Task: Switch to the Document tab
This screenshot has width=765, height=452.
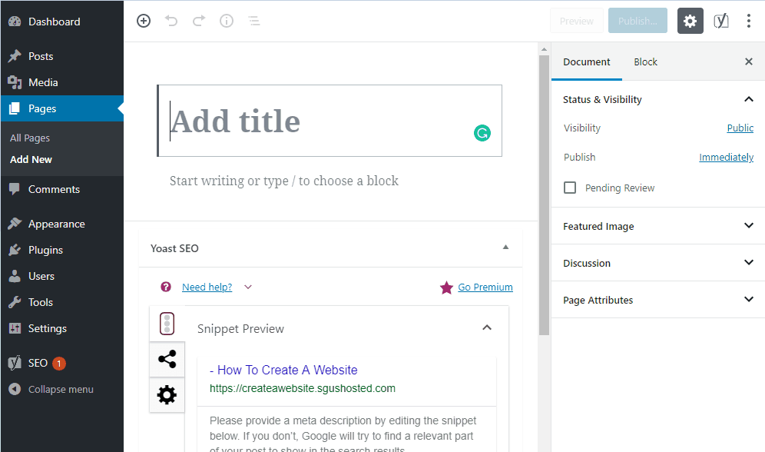Action: tap(587, 62)
